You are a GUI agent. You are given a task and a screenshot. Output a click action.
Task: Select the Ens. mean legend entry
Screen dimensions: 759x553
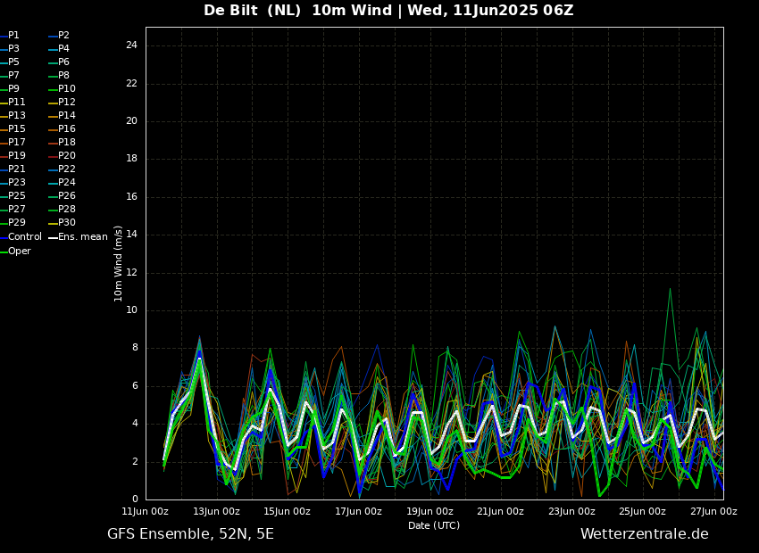pos(82,237)
